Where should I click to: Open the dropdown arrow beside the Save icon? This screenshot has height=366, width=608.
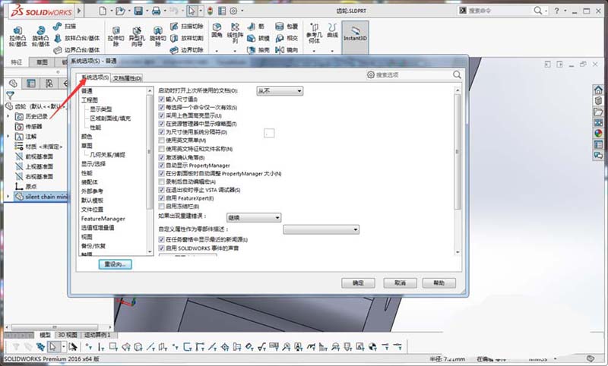147,11
